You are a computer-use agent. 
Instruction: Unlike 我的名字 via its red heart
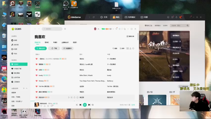pos(36,97)
